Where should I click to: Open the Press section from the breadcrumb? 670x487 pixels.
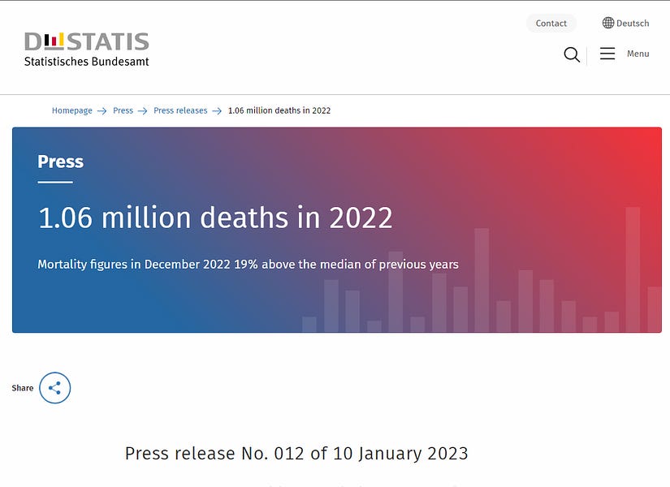coord(121,110)
